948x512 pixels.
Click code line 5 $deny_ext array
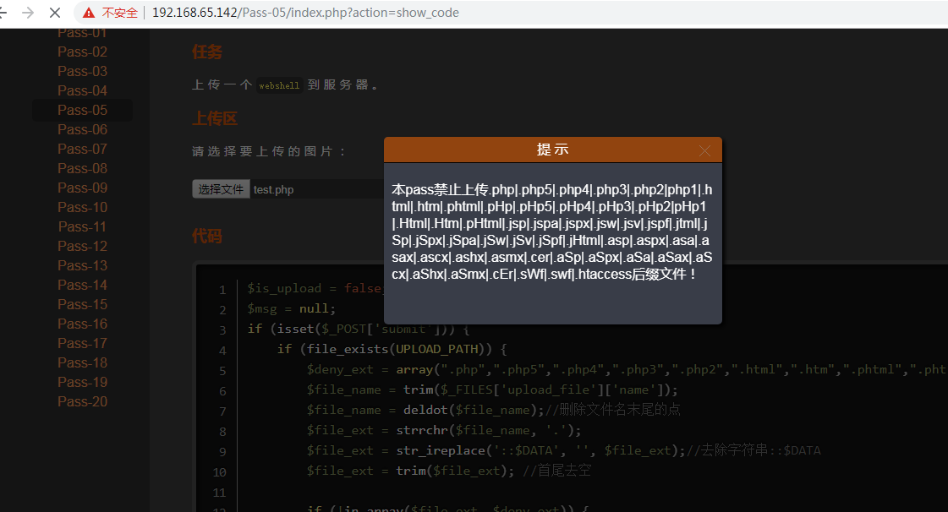click(627, 369)
